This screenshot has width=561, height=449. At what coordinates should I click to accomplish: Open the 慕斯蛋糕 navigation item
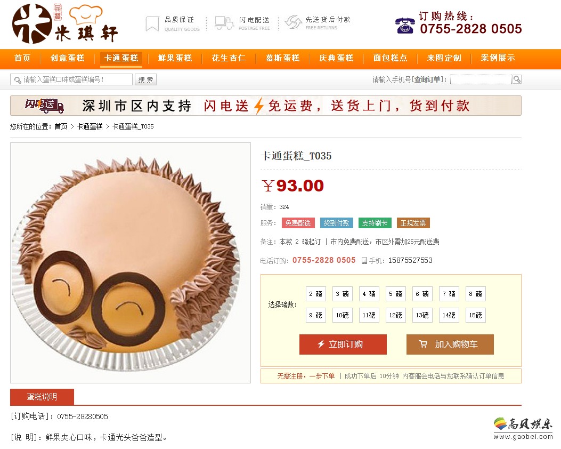(x=283, y=58)
